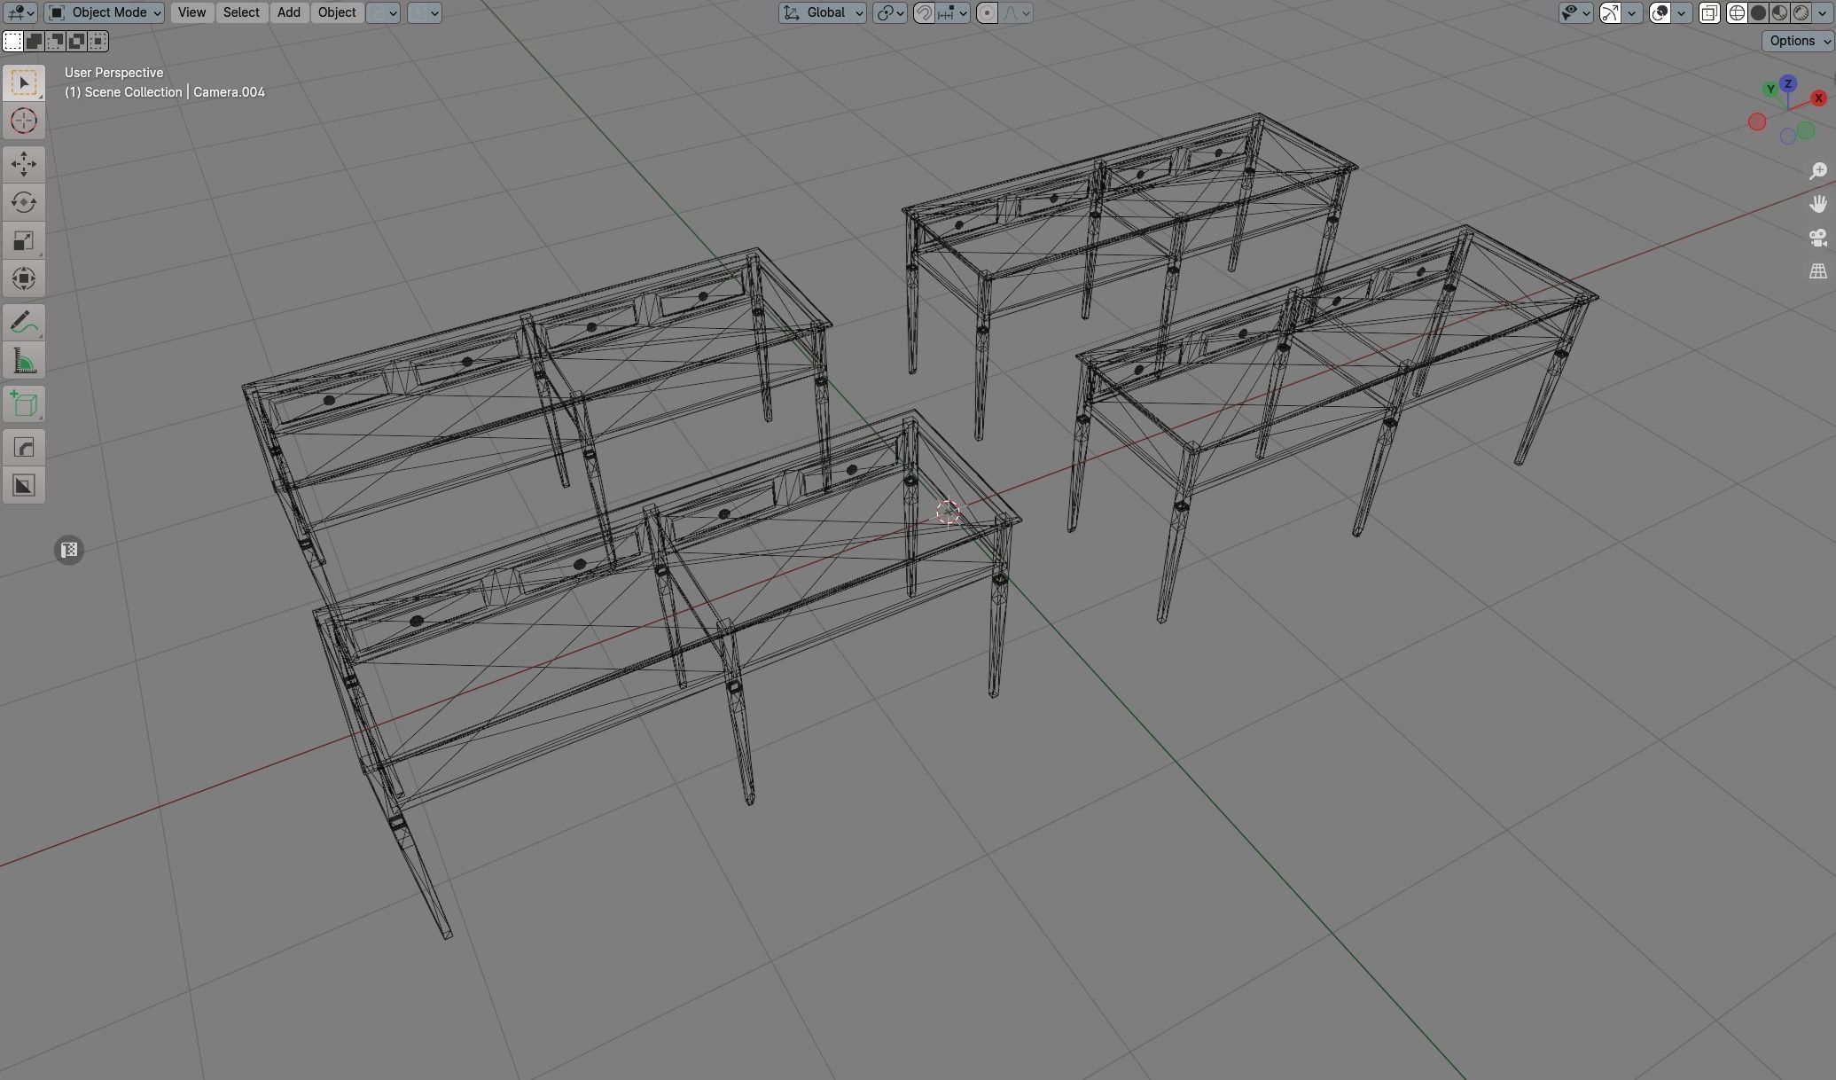Click the bottom diagonal-square tool icon
Screen dimensions: 1836x1080
(x=24, y=486)
